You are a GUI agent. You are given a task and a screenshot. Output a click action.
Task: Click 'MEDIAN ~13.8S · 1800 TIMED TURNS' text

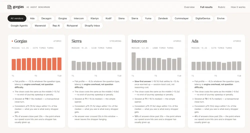[152, 48]
